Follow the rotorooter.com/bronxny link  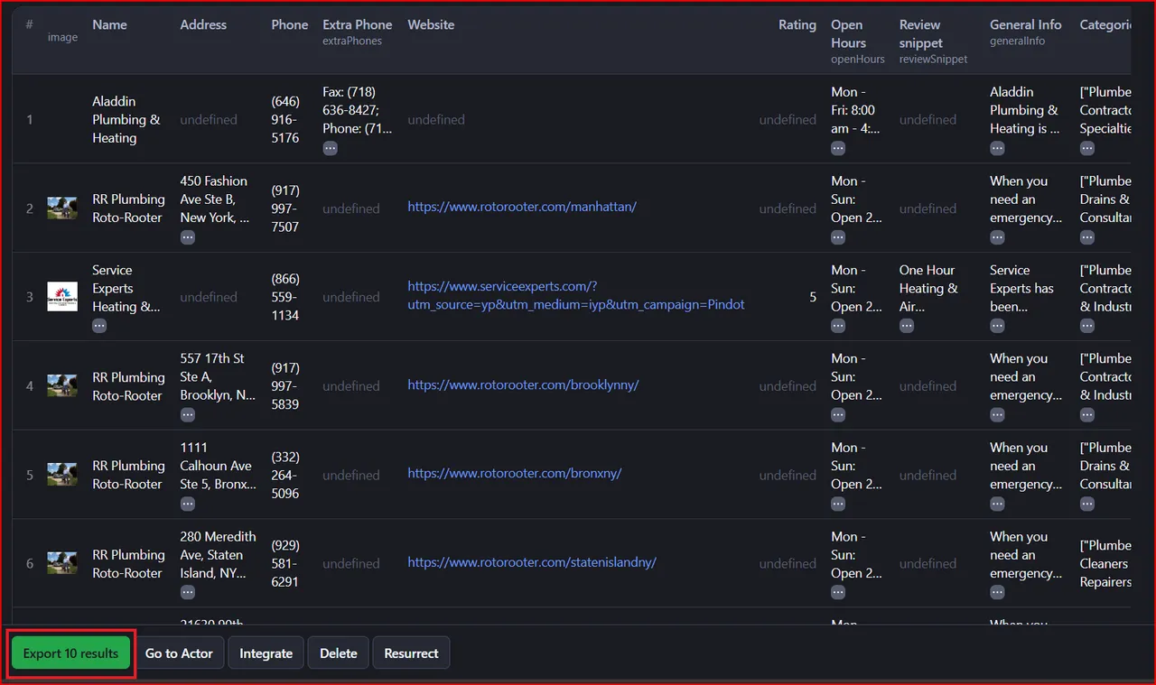[515, 473]
